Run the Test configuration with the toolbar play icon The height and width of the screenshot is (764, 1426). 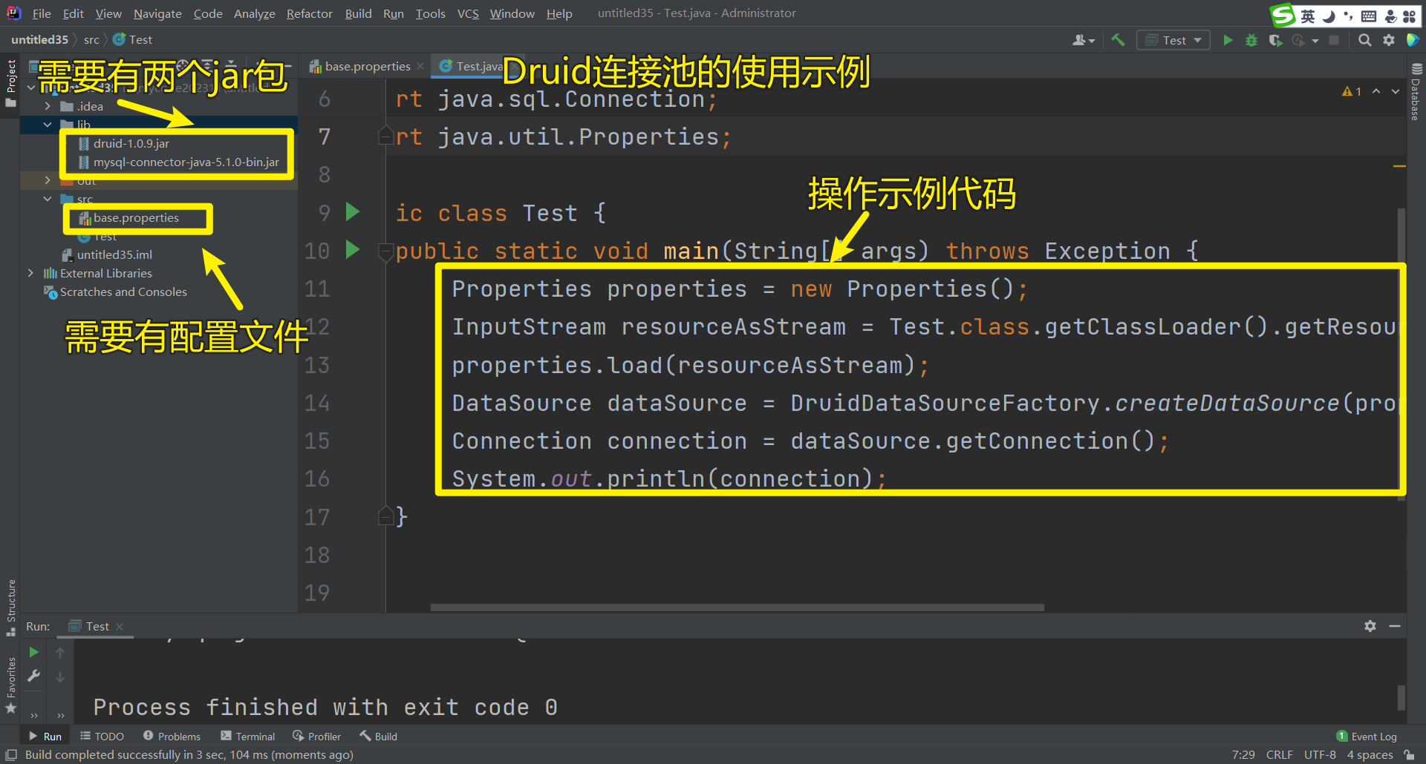click(x=1228, y=40)
